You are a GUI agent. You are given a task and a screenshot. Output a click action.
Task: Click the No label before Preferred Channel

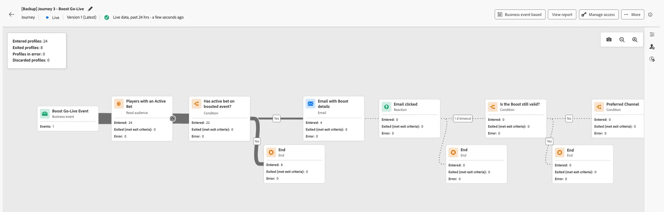(x=569, y=119)
